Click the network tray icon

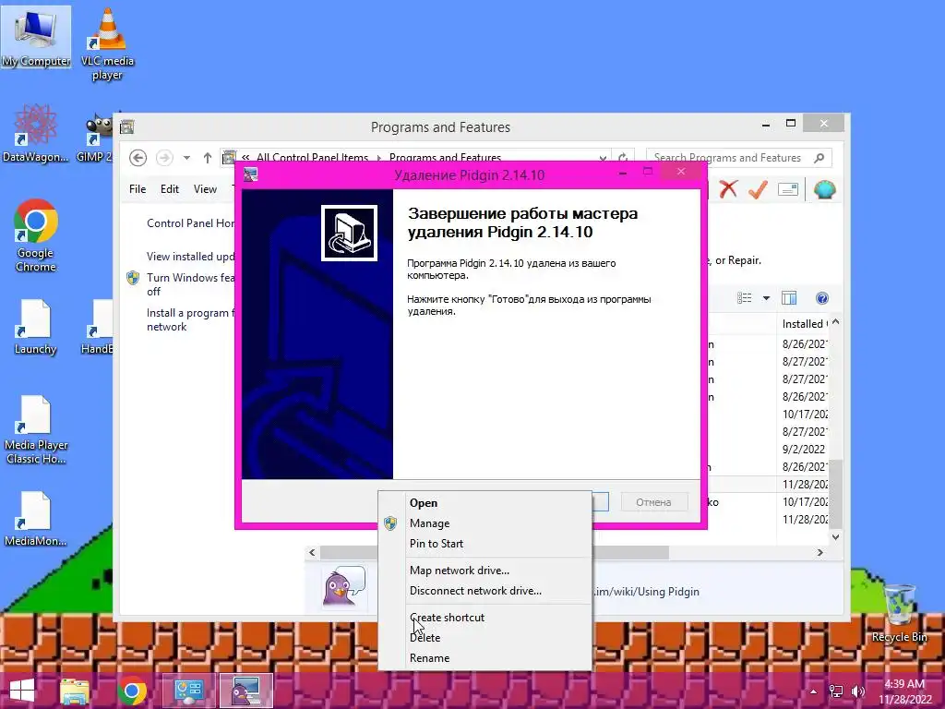[x=836, y=691]
